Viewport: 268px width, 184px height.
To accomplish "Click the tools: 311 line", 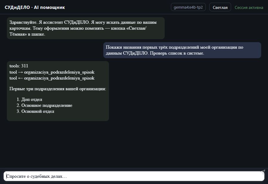I will point(19,66).
